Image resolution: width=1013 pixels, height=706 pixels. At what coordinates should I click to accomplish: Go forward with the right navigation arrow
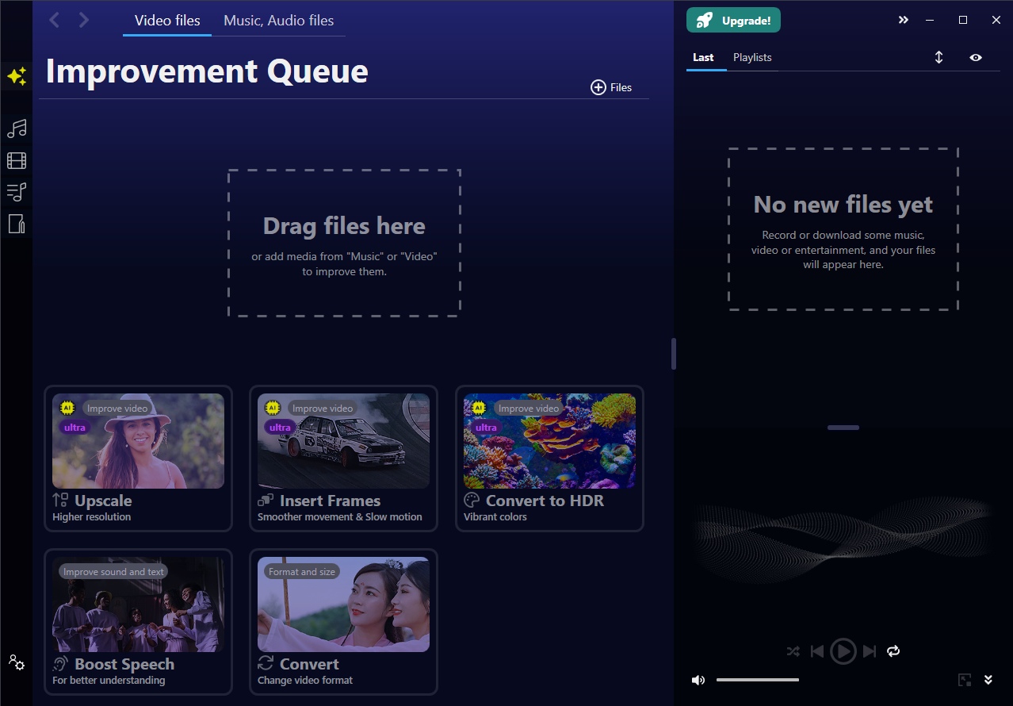point(84,21)
